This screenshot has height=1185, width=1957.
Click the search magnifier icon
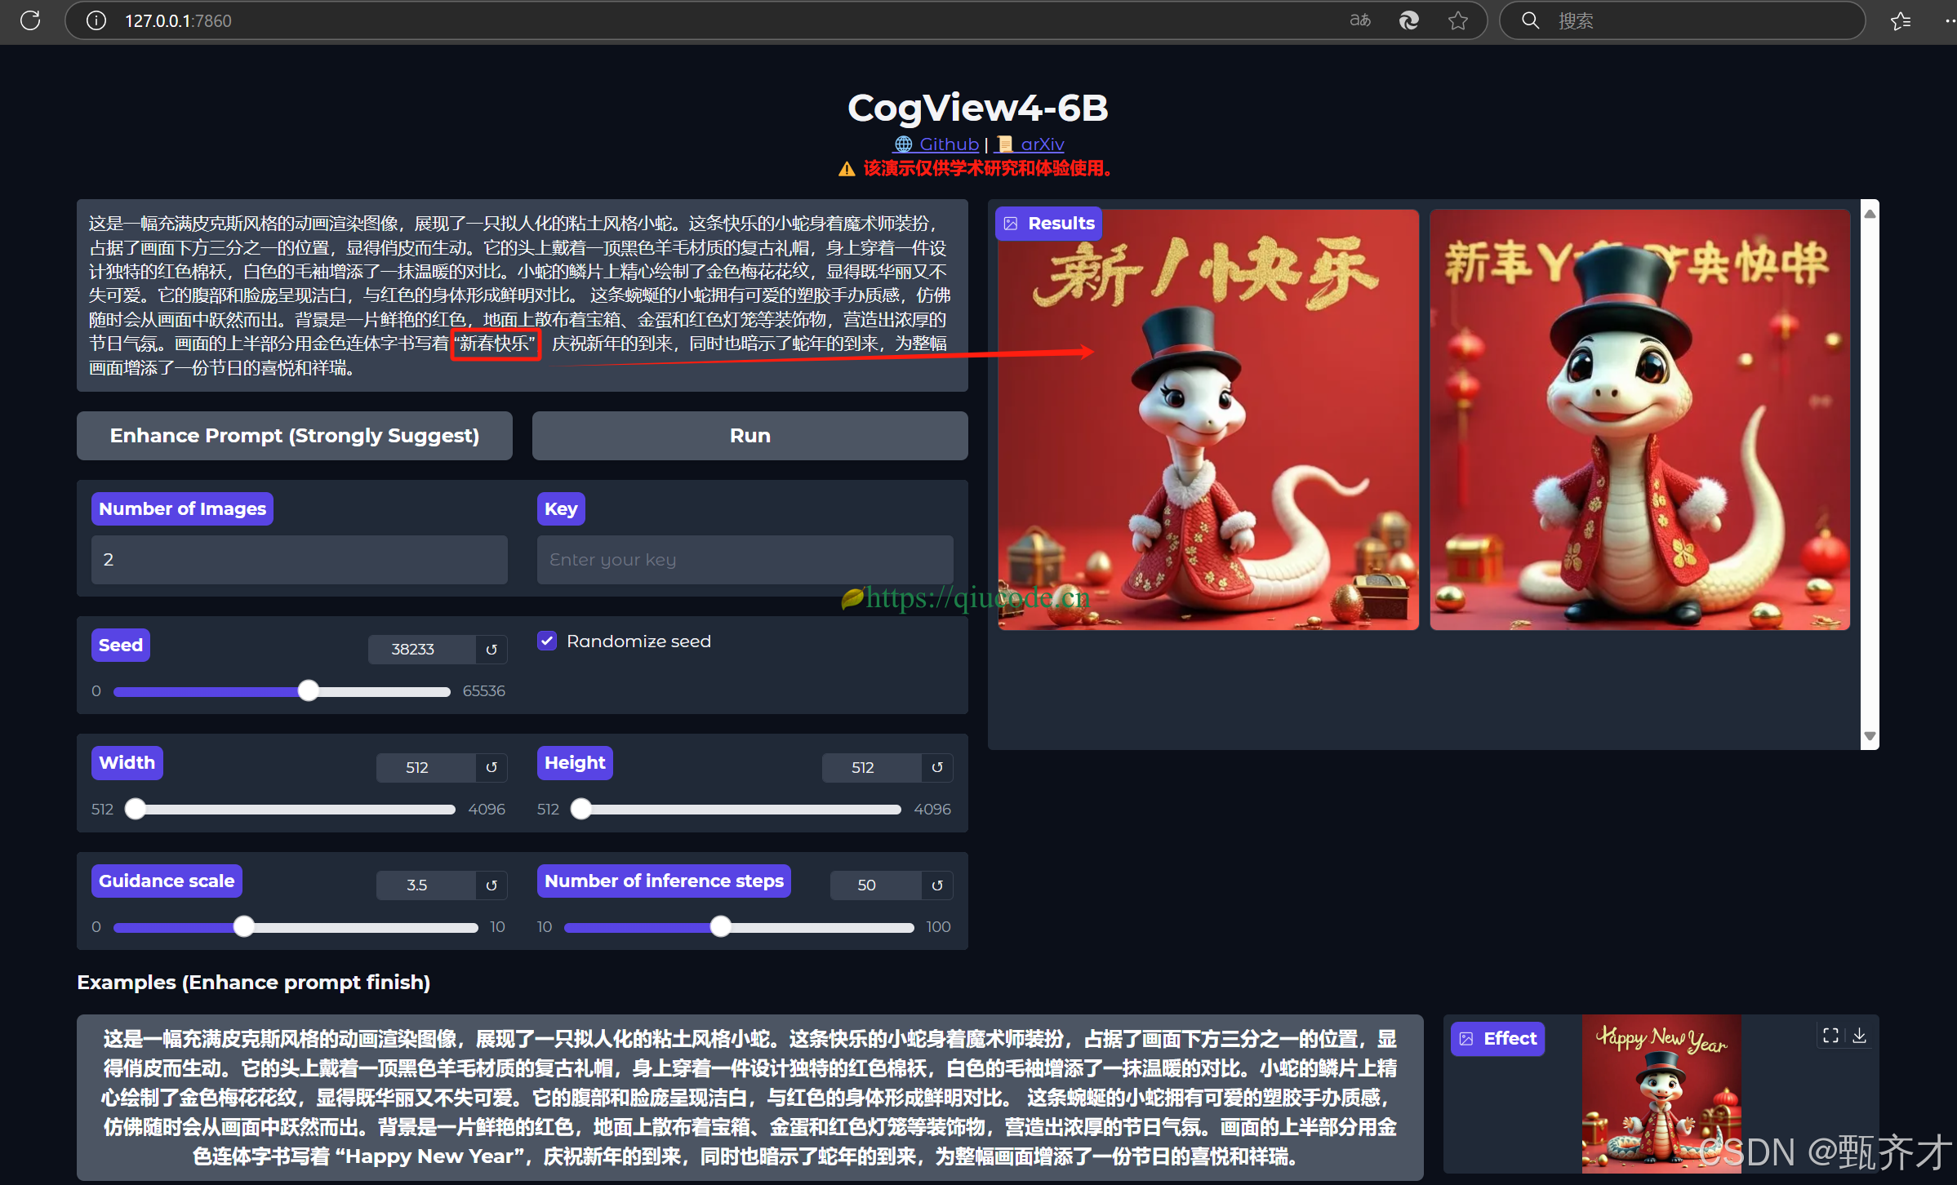[x=1531, y=20]
